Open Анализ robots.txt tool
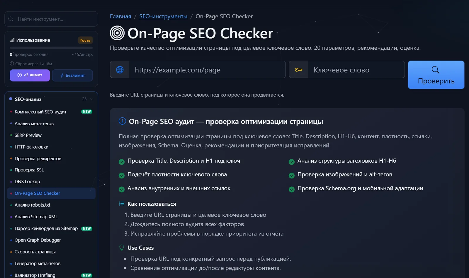 click(x=51, y=205)
